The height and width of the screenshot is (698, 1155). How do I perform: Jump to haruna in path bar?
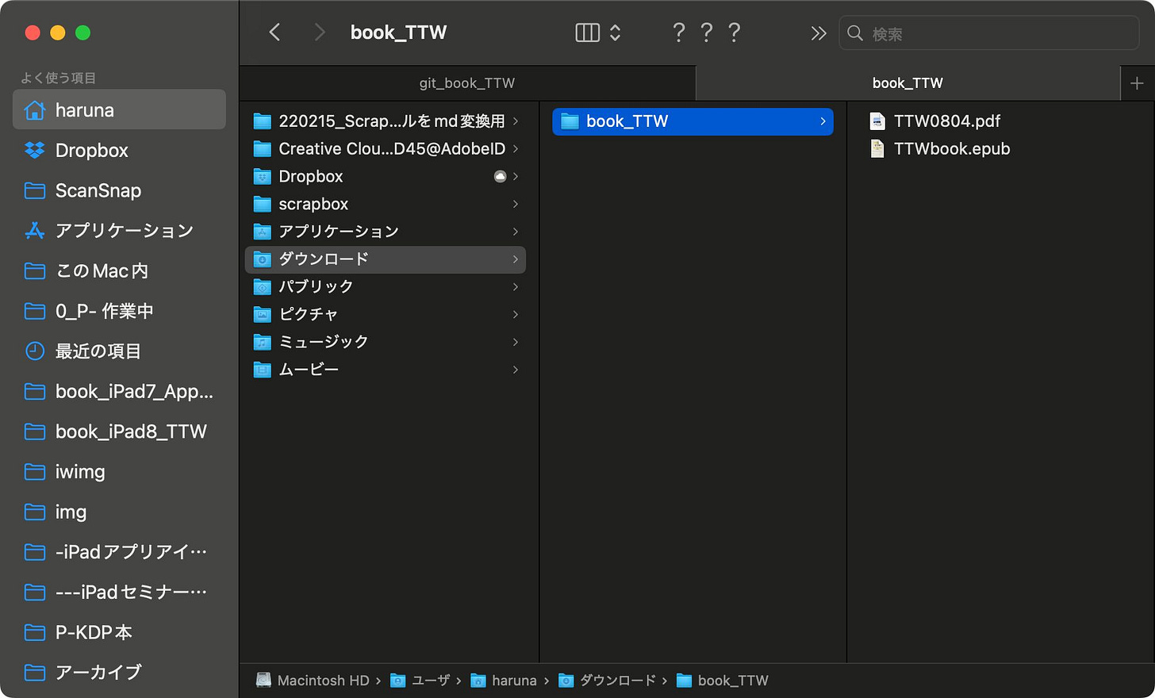coord(504,681)
